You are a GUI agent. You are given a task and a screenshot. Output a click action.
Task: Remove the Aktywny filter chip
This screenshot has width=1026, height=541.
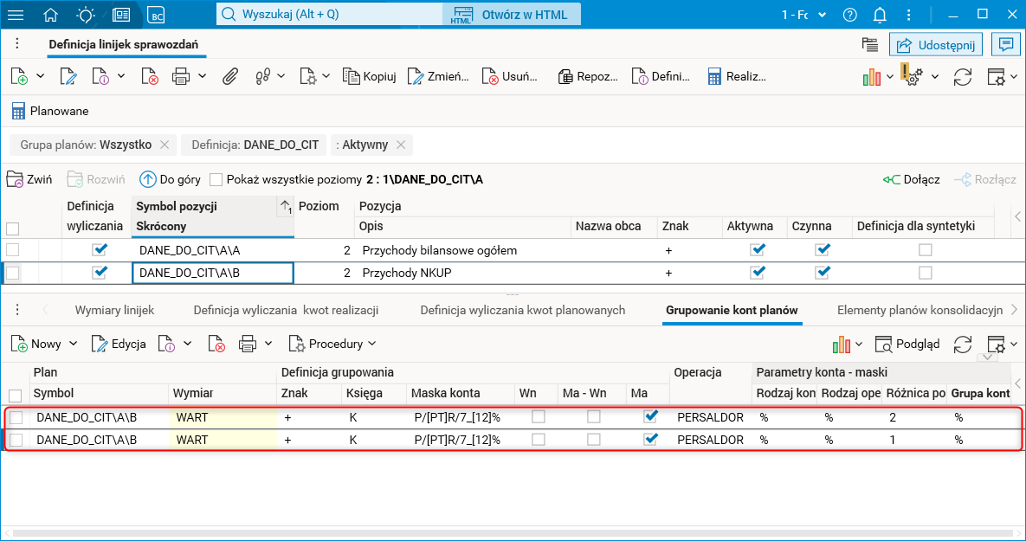pyautogui.click(x=401, y=145)
